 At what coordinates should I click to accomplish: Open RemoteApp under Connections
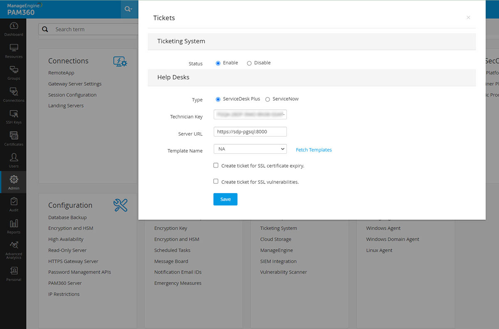[61, 73]
